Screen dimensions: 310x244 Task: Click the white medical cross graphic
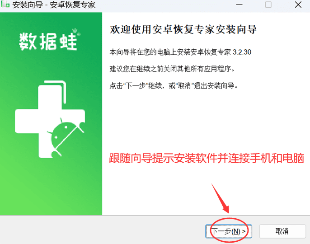click(x=50, y=121)
